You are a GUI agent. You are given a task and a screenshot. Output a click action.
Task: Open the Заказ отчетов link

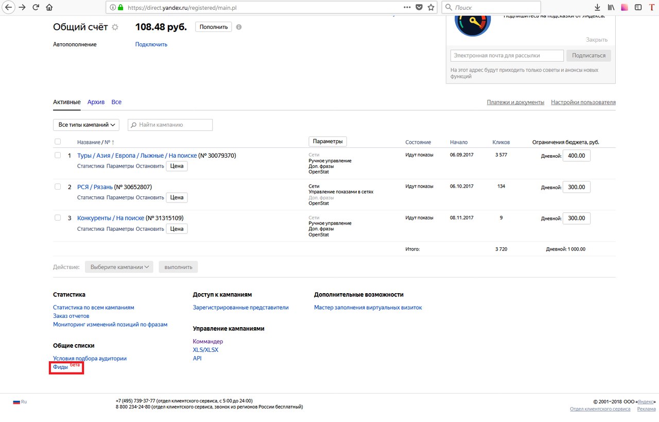[x=71, y=316]
